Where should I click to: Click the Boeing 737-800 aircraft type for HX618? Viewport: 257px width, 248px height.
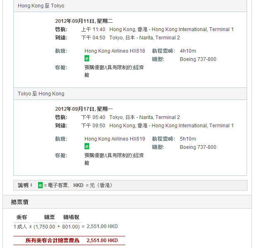tap(198, 59)
